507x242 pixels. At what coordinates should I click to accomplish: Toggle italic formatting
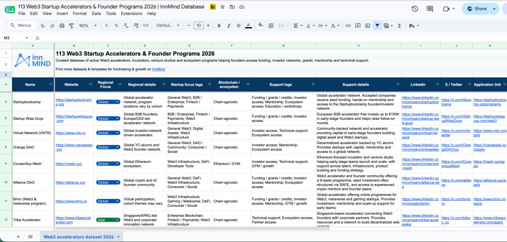229,26
